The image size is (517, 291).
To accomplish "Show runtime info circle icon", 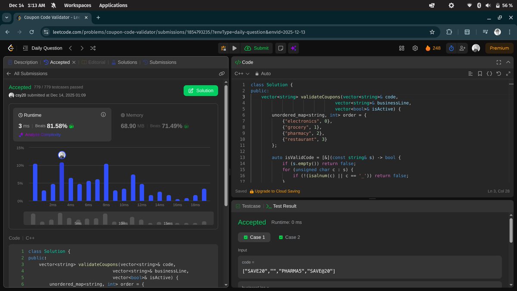I will click(103, 115).
